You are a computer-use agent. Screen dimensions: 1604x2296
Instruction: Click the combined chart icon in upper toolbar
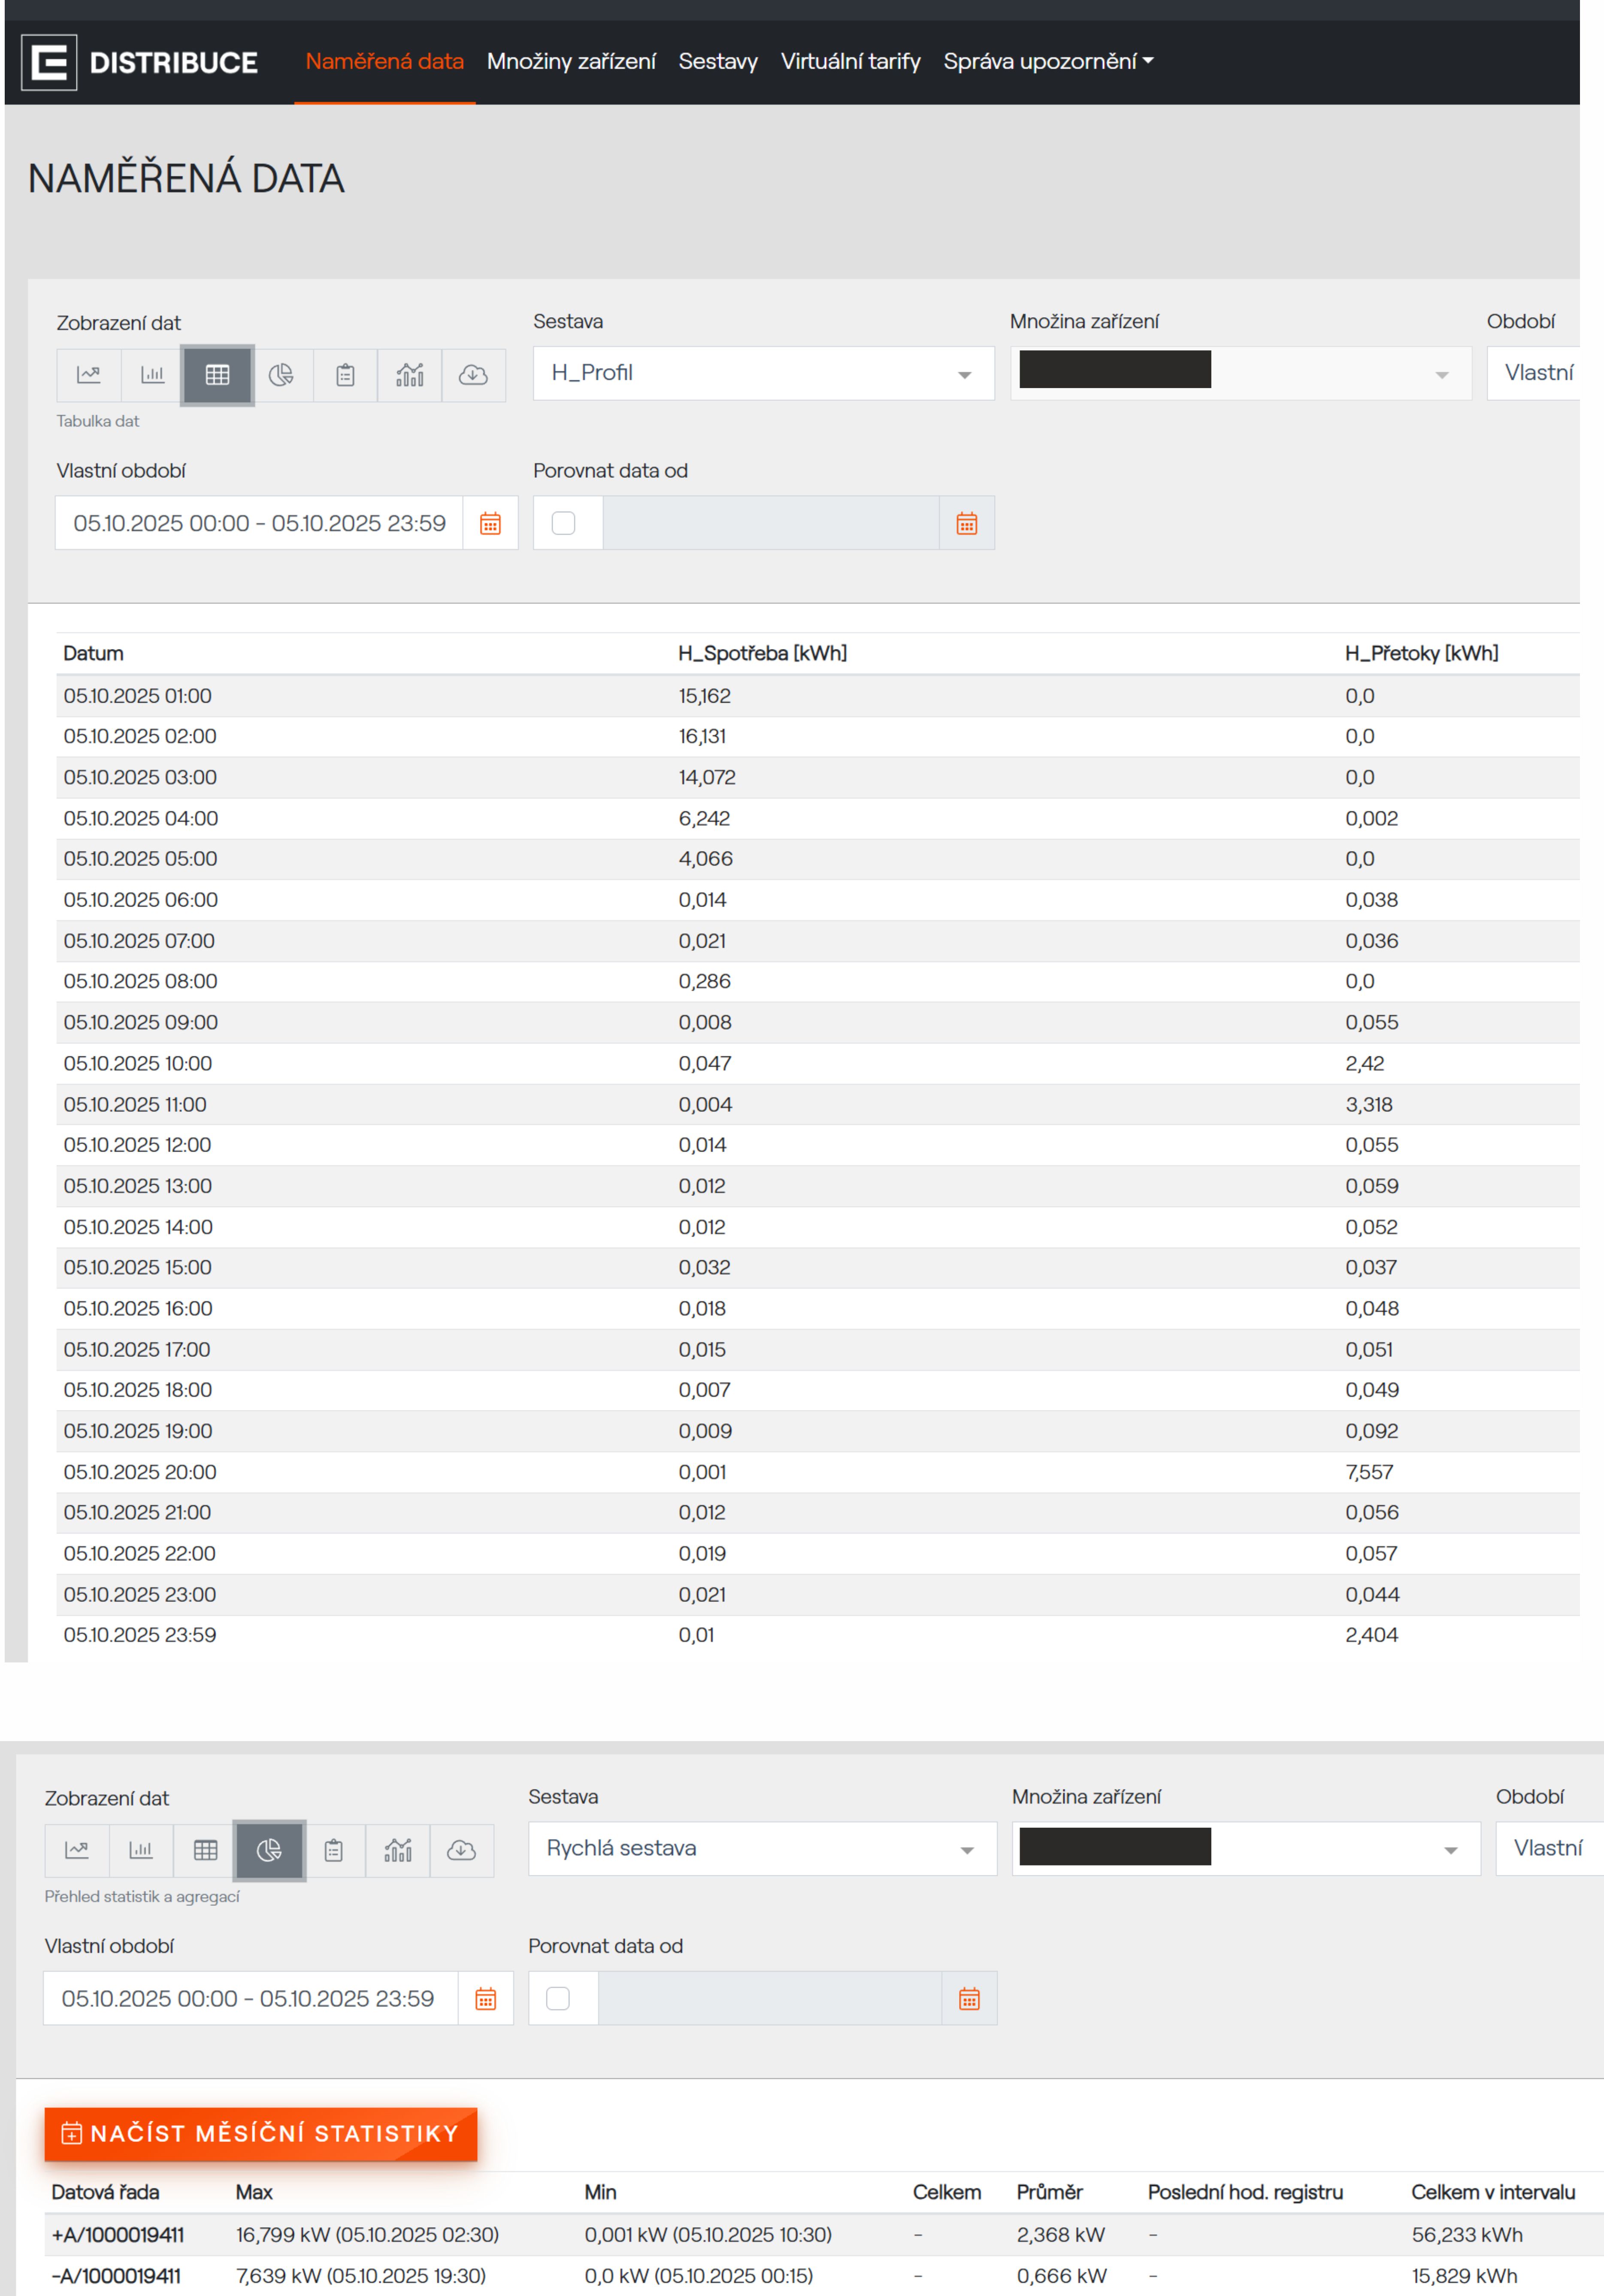click(409, 375)
